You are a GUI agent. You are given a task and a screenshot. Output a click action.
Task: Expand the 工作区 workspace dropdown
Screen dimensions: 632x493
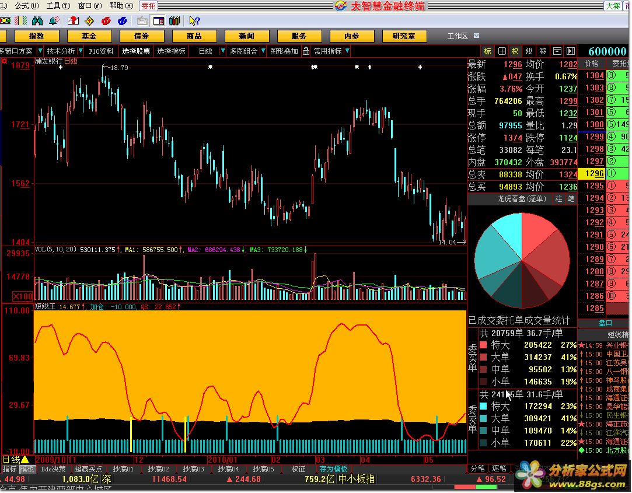(x=476, y=36)
